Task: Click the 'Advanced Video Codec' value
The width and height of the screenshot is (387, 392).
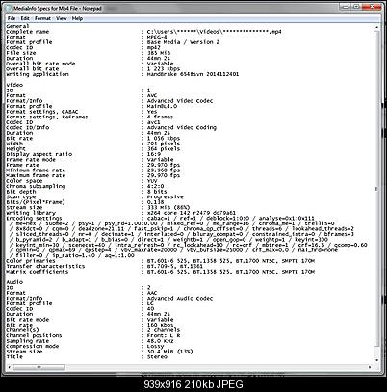Action: tap(180, 101)
